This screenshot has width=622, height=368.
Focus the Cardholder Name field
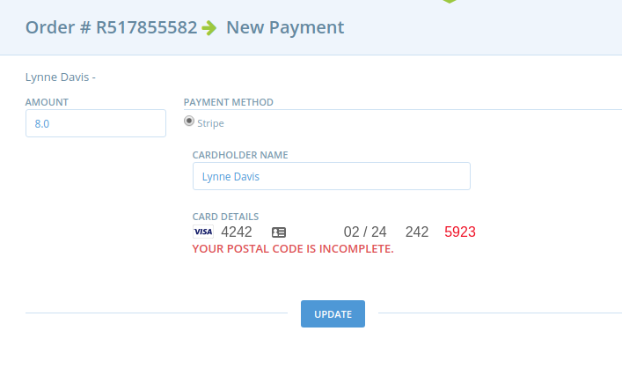pyautogui.click(x=332, y=176)
